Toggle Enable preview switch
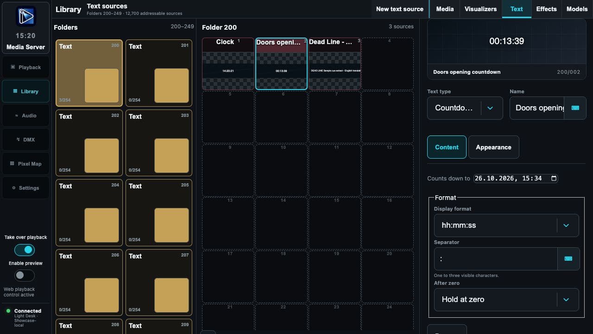The height and width of the screenshot is (334, 593). coord(25,276)
